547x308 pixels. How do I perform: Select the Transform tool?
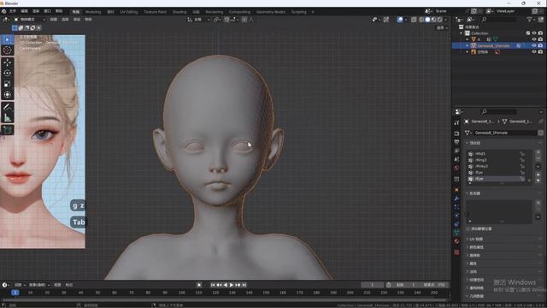point(8,95)
